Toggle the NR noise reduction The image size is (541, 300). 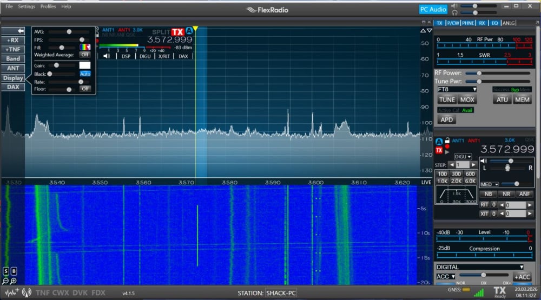coord(506,194)
